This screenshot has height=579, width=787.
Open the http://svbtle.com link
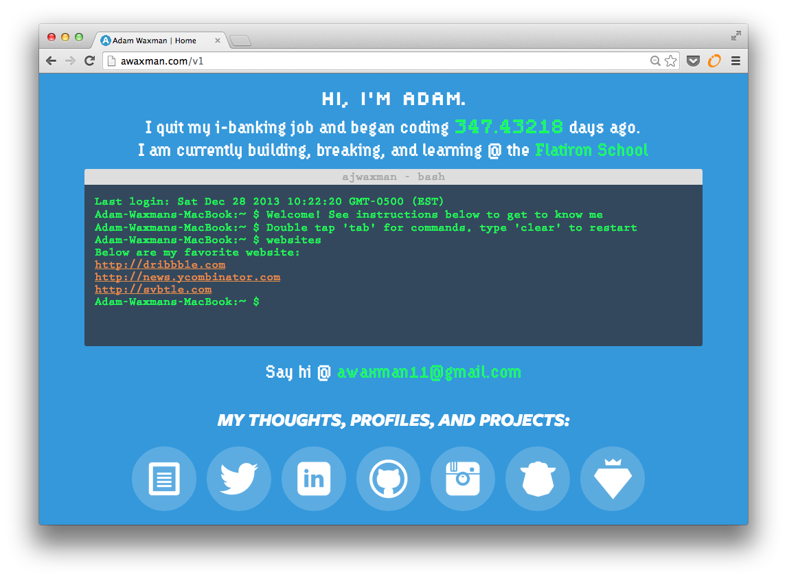point(153,290)
